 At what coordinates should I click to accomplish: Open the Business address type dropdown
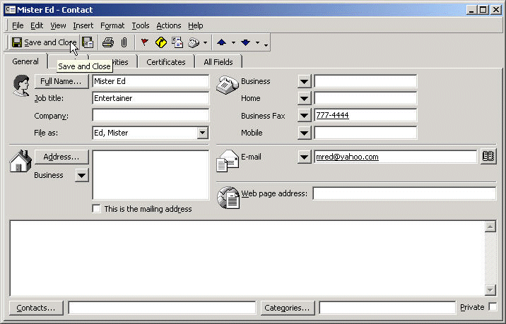[81, 175]
